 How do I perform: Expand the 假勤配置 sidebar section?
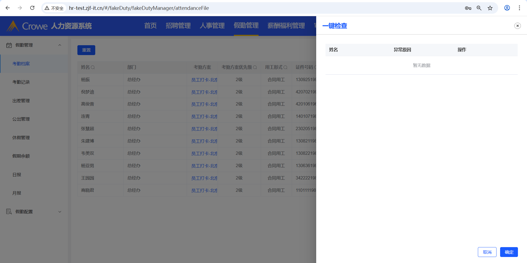[60, 212]
